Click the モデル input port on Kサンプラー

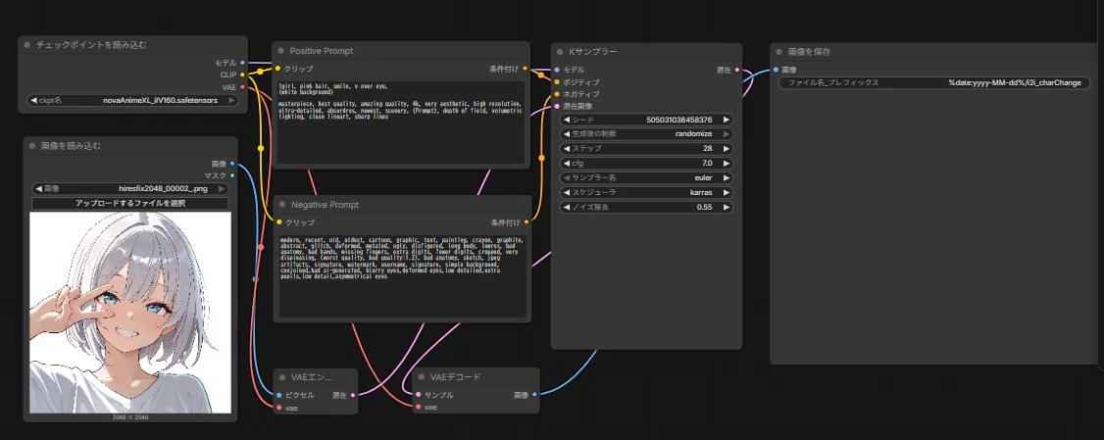click(x=557, y=70)
